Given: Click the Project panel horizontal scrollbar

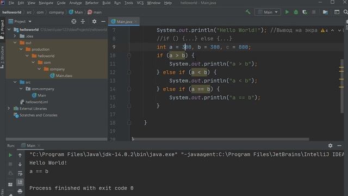Looking at the screenshot, I should pos(57,139).
